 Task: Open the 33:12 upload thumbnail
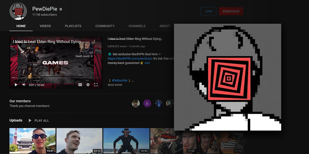click(79, 141)
